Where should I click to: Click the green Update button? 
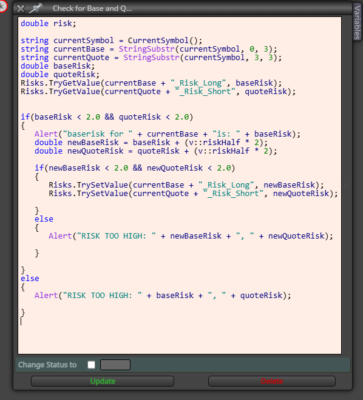[103, 381]
